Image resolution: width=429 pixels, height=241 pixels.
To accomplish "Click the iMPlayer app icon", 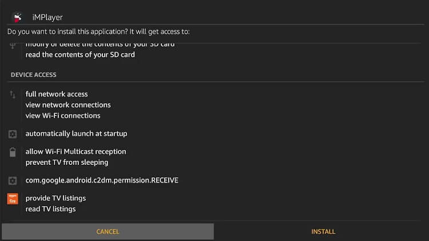I will point(18,17).
